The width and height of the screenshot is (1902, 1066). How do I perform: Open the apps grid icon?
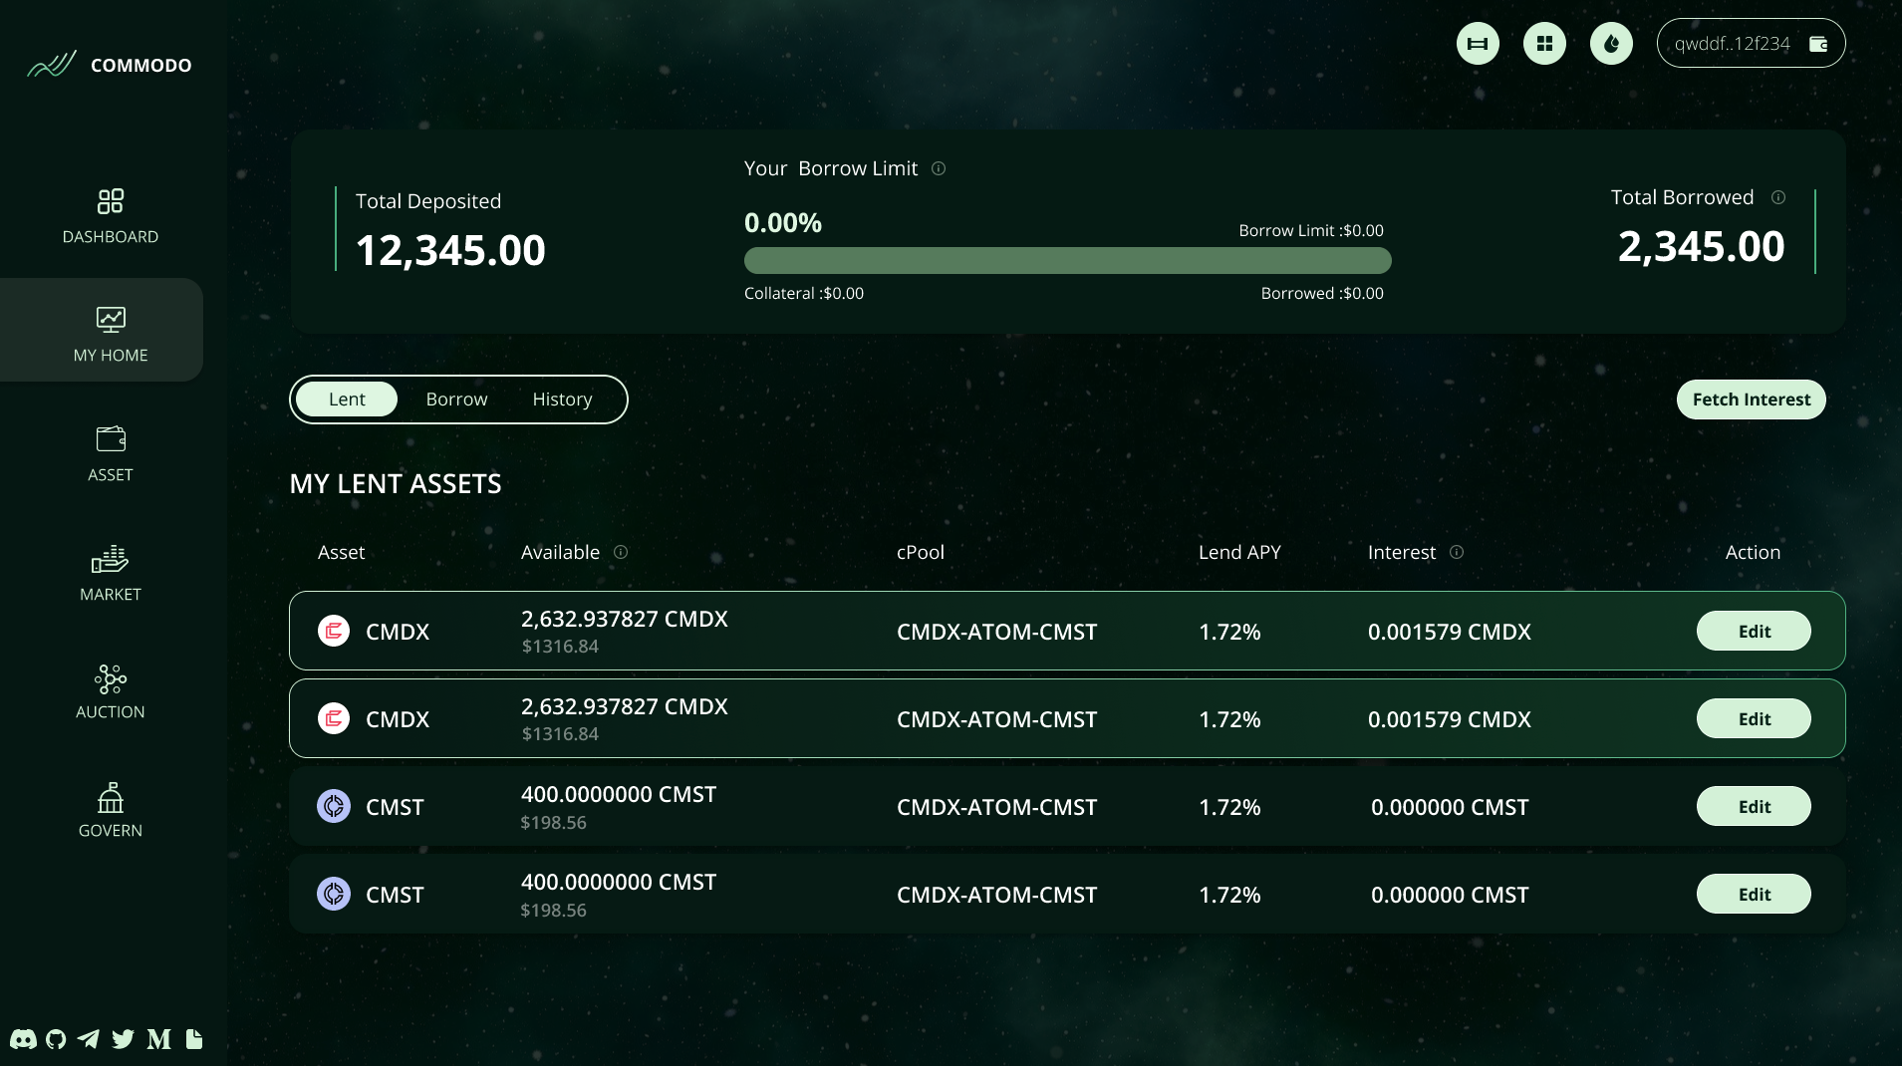(x=1543, y=43)
